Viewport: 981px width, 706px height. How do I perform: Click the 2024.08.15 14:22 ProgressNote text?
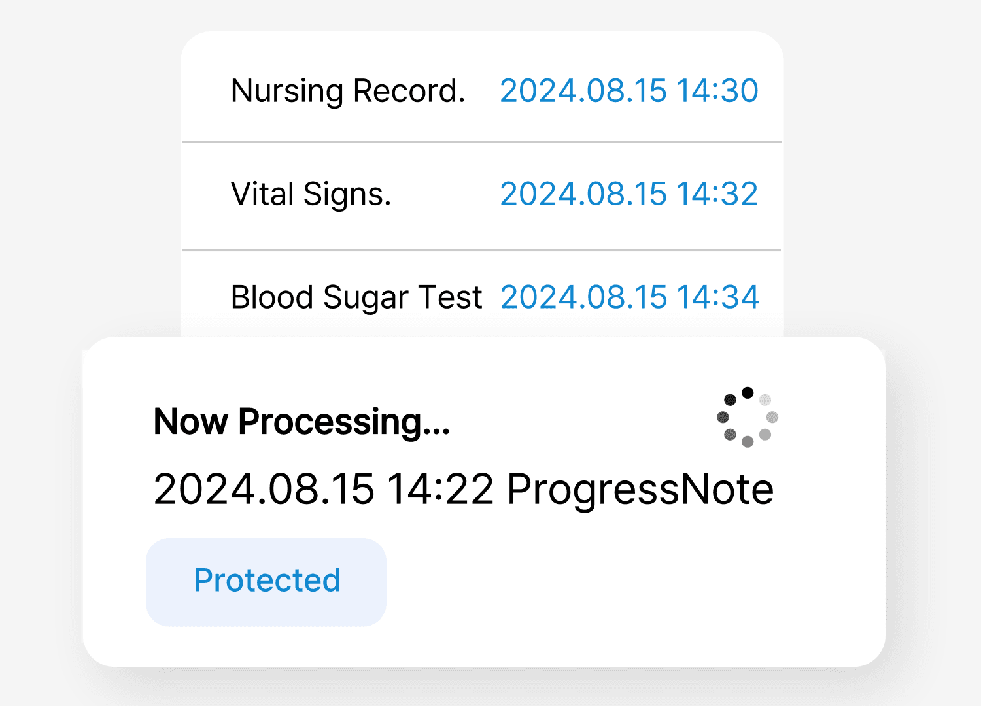464,490
